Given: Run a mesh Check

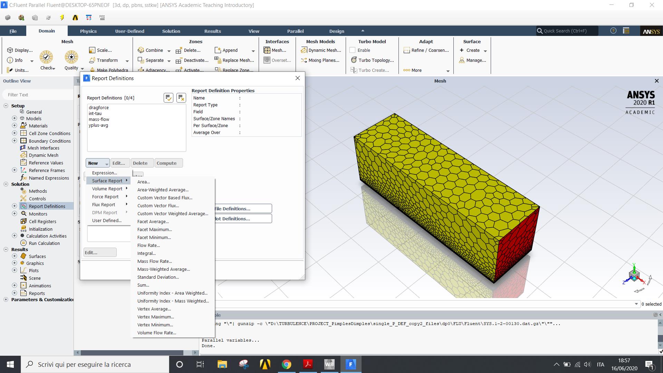Looking at the screenshot, I should click(x=46, y=57).
